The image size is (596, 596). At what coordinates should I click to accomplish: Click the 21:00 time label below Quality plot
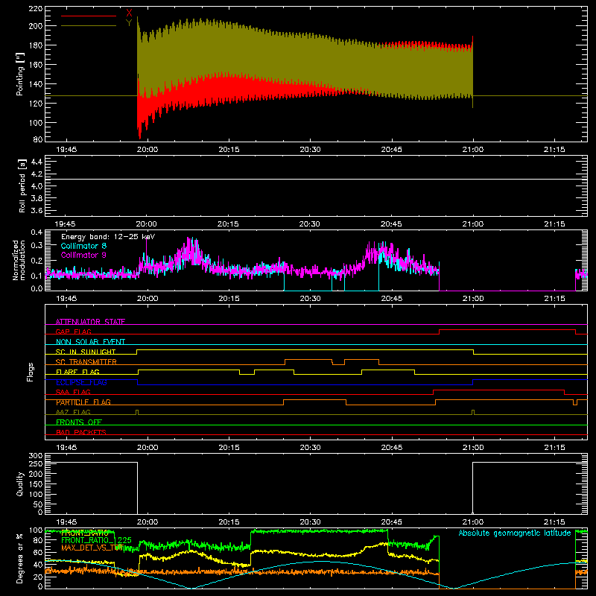point(473,522)
